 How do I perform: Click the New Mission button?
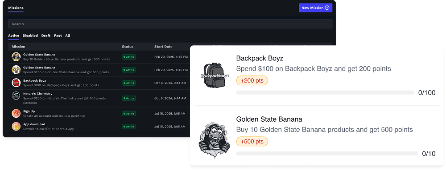point(315,8)
